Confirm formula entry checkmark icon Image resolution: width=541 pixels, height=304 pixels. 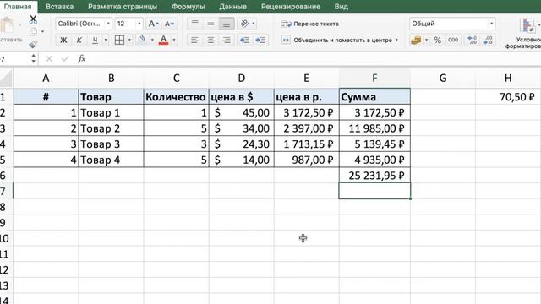click(65, 59)
